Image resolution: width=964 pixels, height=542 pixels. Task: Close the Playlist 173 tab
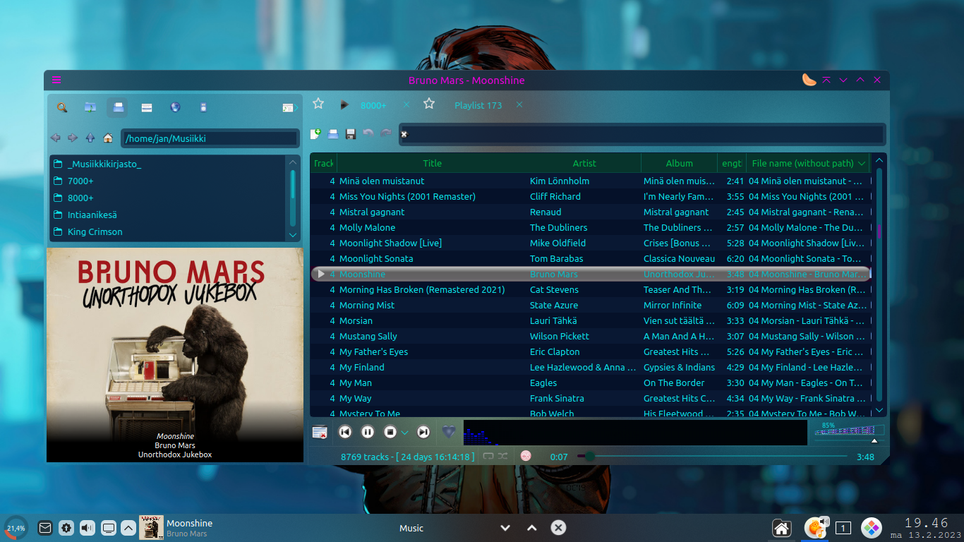point(519,104)
